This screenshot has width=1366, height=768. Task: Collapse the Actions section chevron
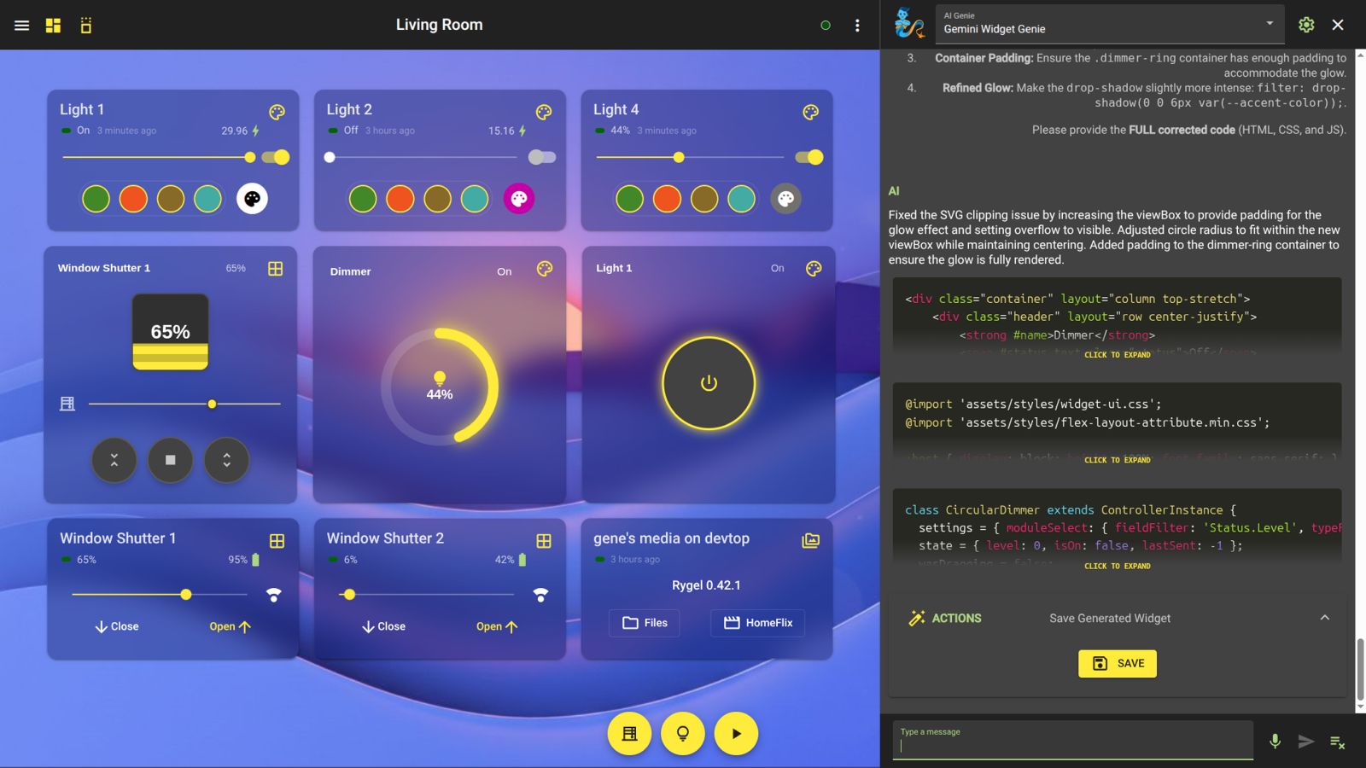click(x=1324, y=618)
